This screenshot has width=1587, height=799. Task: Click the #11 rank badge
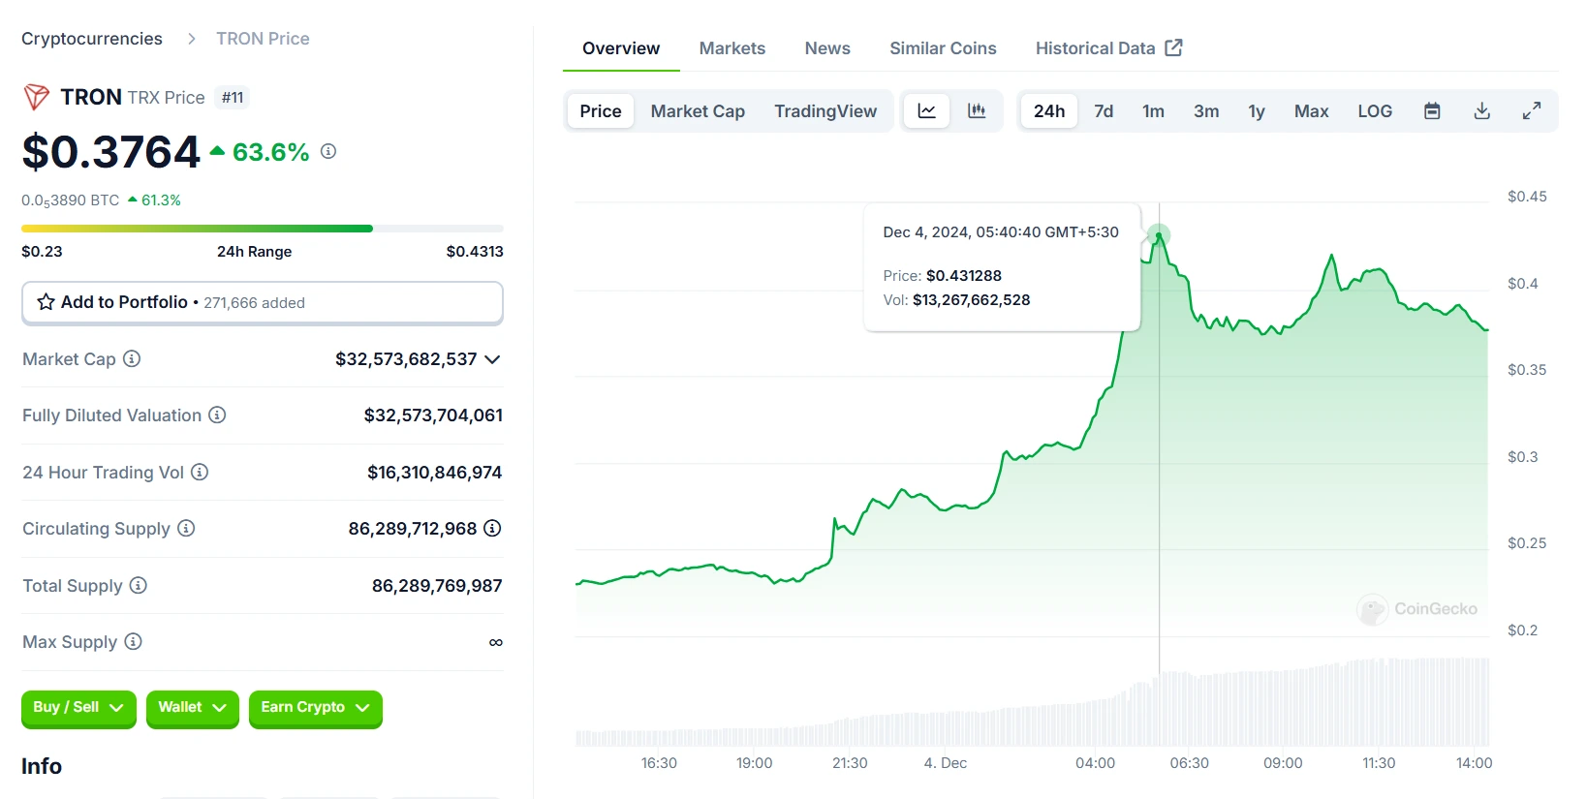point(233,97)
